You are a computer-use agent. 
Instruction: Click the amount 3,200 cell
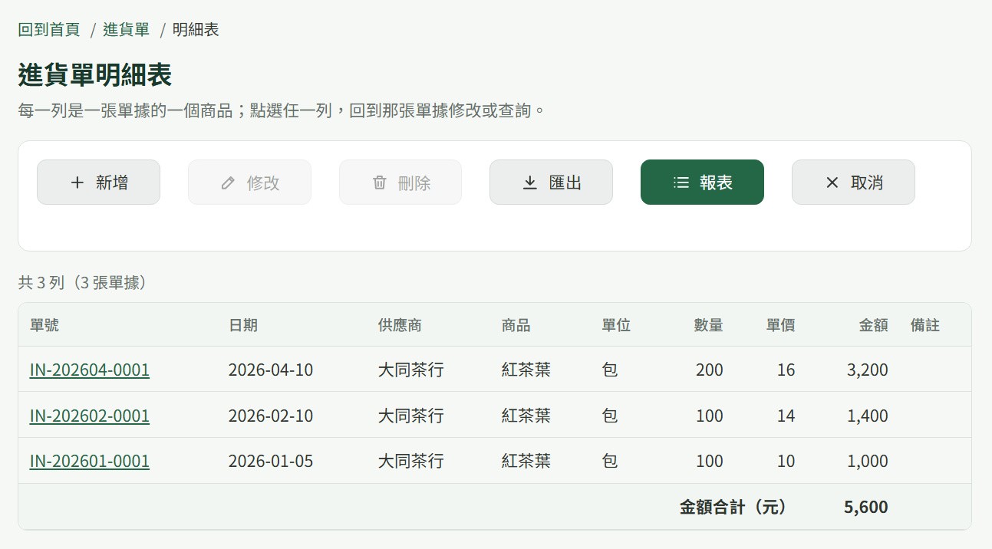pyautogui.click(x=868, y=370)
